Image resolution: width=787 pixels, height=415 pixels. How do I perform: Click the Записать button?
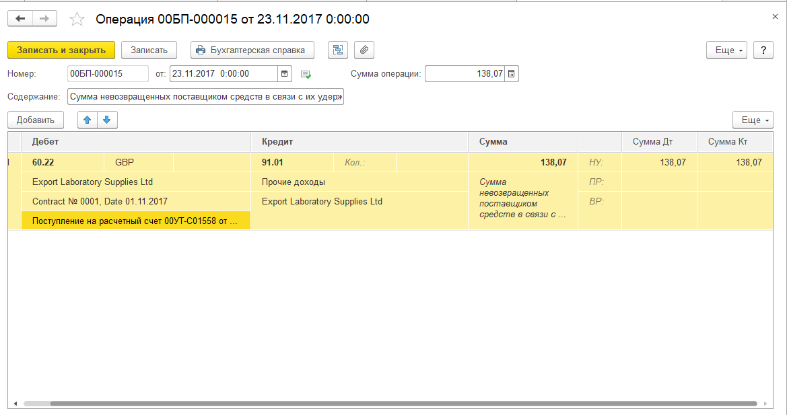149,50
